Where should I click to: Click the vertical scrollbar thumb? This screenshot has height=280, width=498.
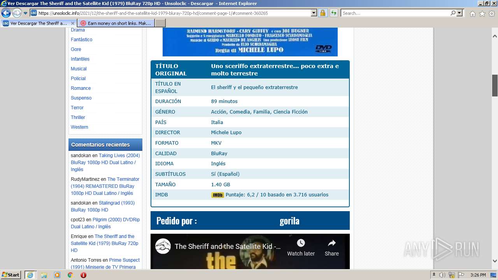pyautogui.click(x=495, y=86)
